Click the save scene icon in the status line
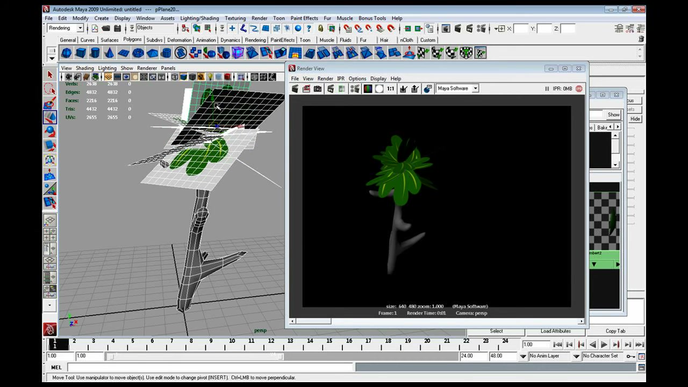Screen dimensions: 688x387 point(117,28)
